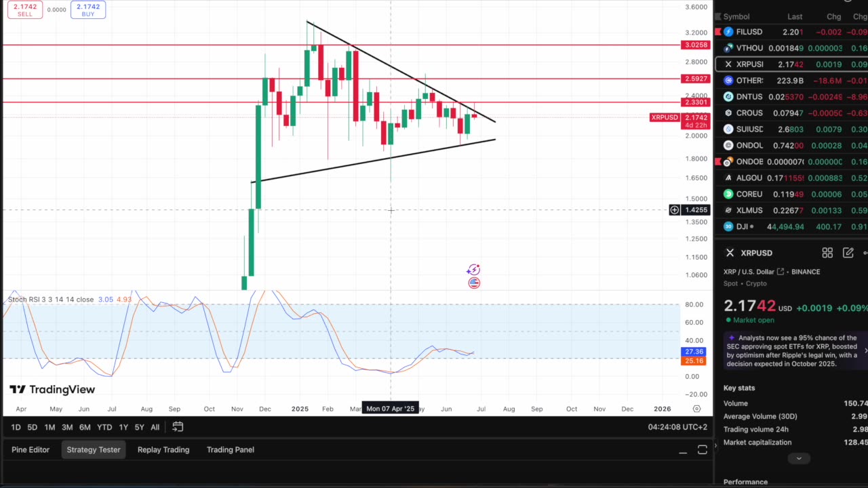
Task: Select the 3M time range
Action: [67, 427]
